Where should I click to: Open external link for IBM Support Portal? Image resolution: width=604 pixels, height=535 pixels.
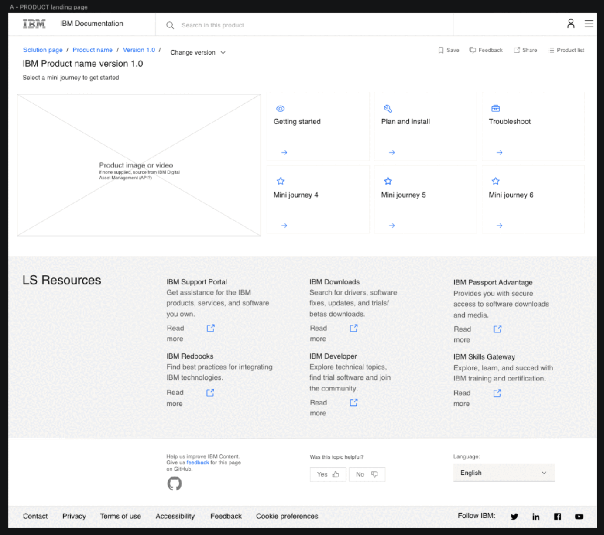tap(211, 329)
